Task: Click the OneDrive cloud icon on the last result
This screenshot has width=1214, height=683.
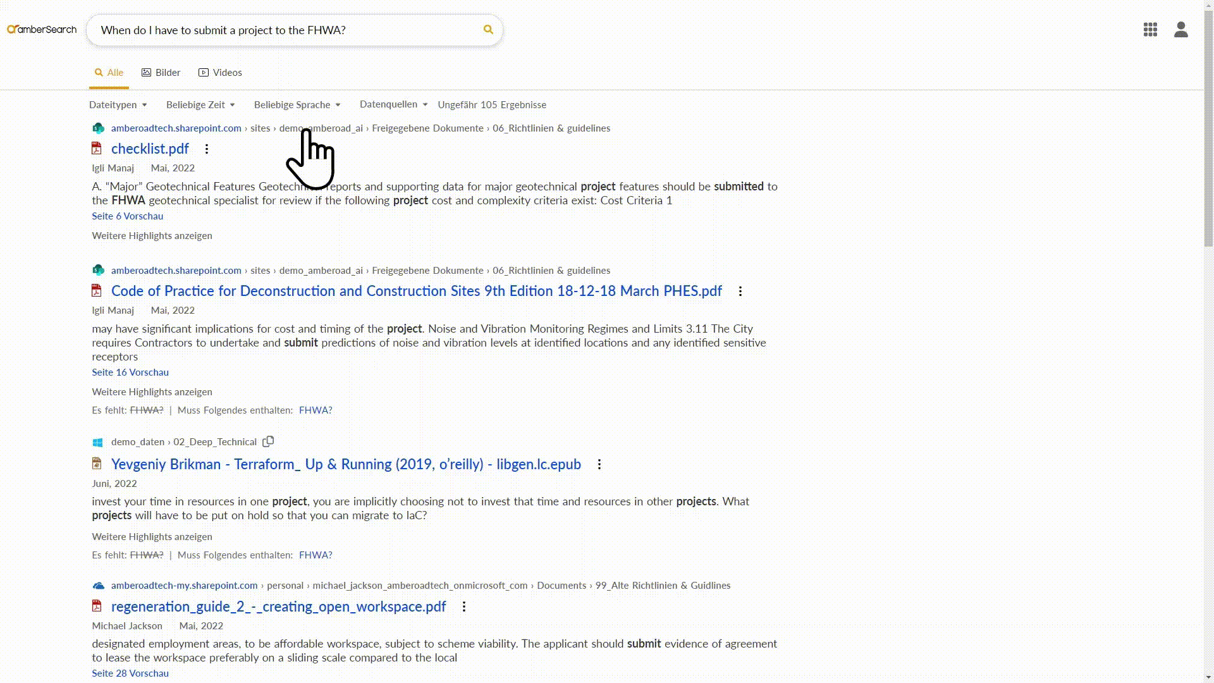Action: coord(99,586)
